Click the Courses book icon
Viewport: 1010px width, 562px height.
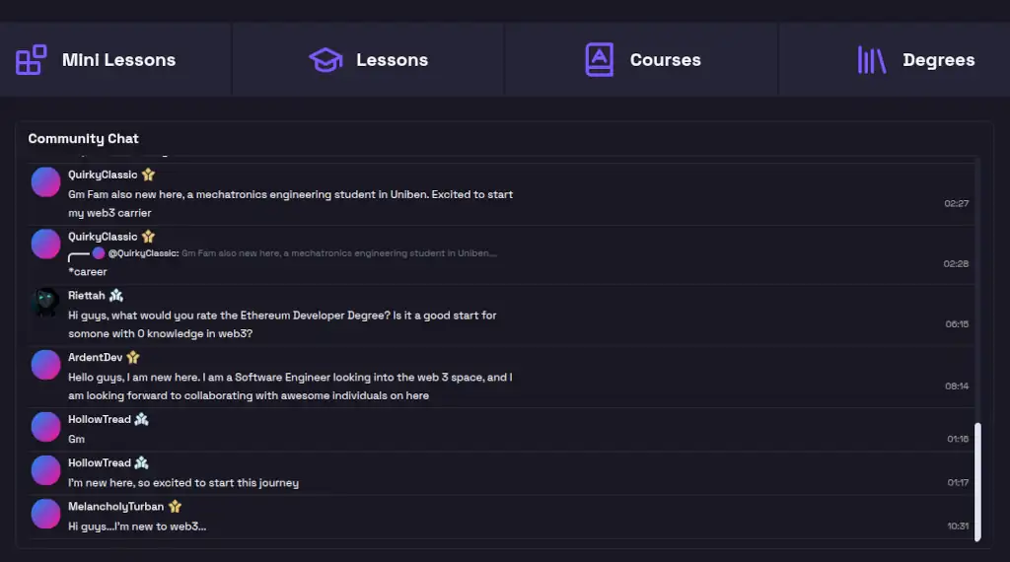coord(599,60)
